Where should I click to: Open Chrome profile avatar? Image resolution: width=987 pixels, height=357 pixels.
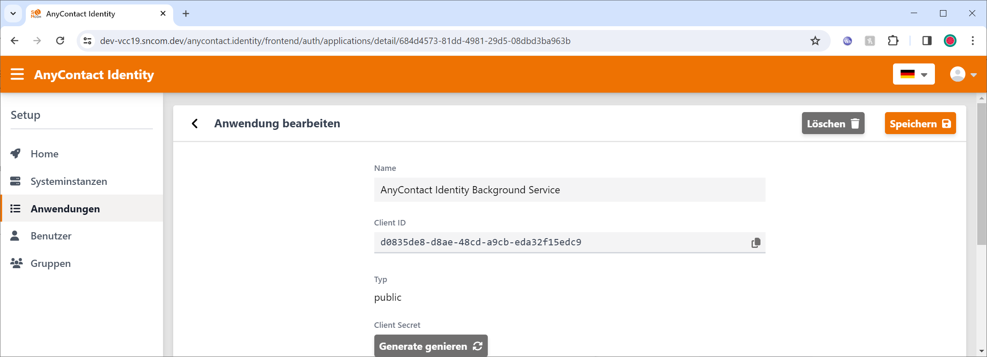[950, 41]
